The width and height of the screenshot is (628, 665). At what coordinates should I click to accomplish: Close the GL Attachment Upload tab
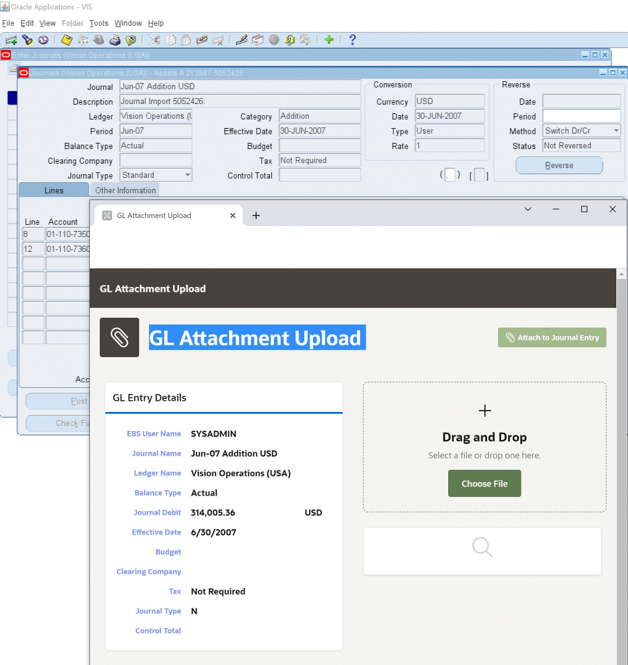tap(232, 216)
